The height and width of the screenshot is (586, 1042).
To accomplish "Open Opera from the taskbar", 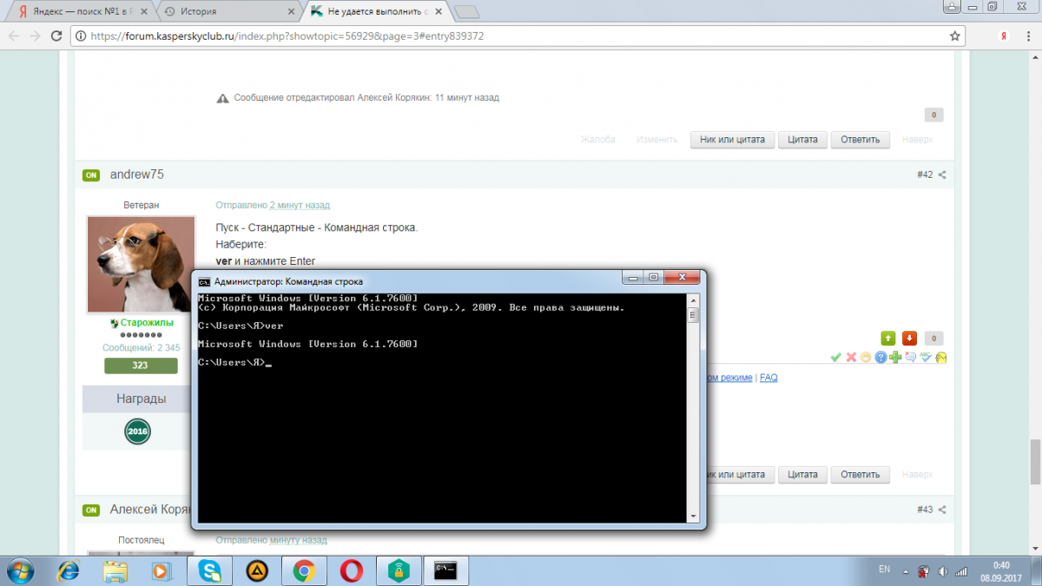I will click(x=351, y=570).
